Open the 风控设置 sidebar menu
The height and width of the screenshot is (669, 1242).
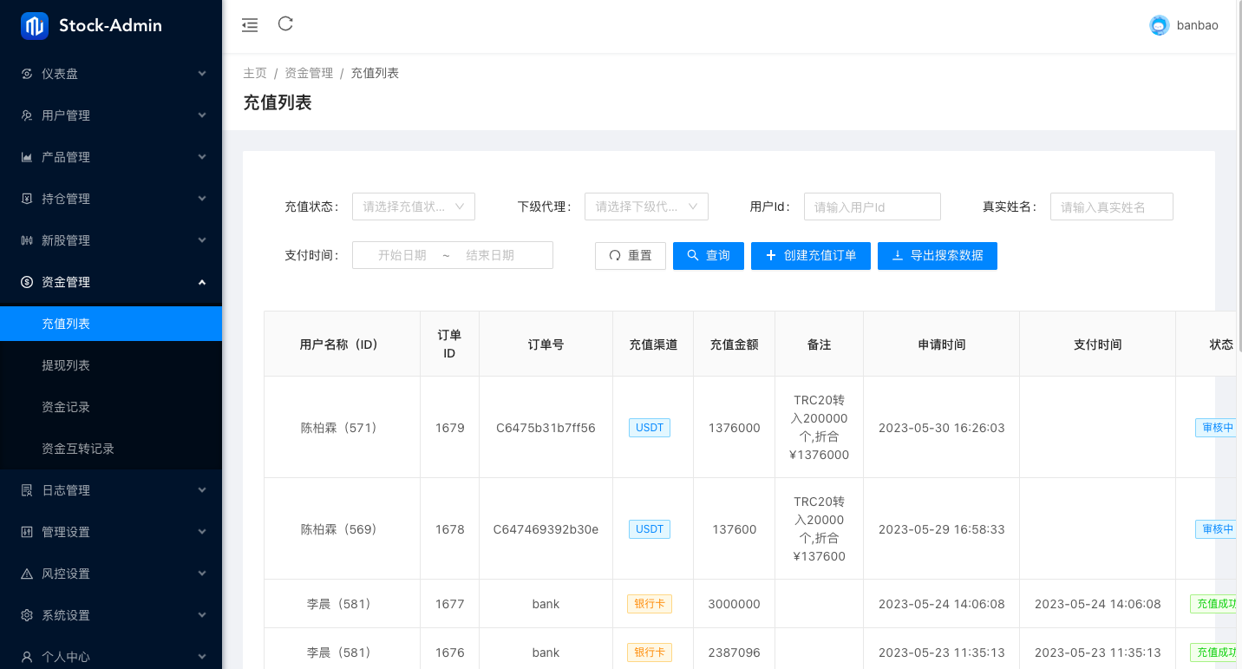(x=111, y=574)
